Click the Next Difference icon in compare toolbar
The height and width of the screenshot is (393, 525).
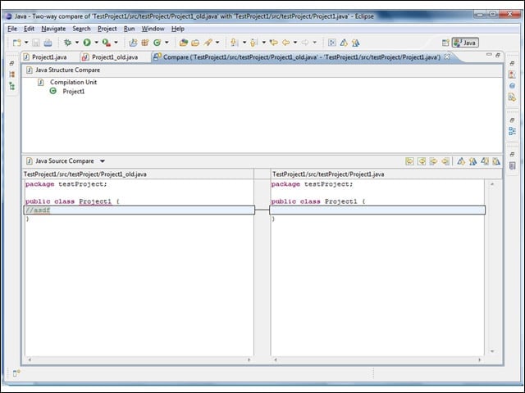(461, 161)
